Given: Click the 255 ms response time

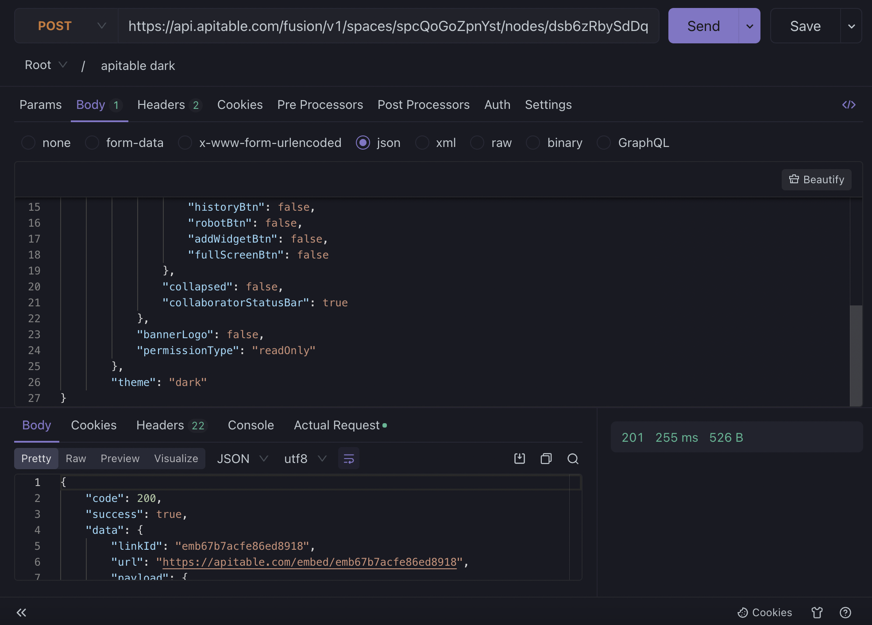Looking at the screenshot, I should (676, 438).
